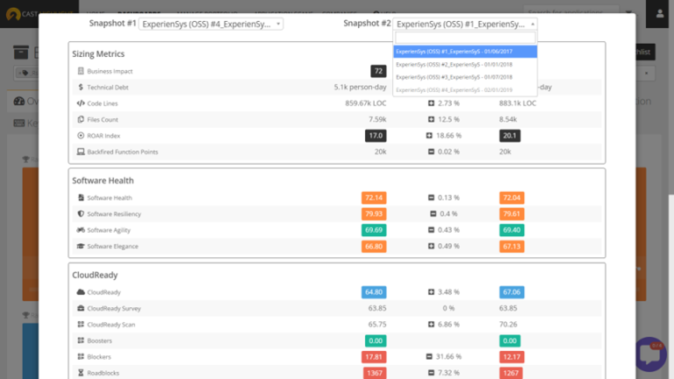The width and height of the screenshot is (674, 379).
Task: Click the Technical Debt dollar icon
Action: point(81,88)
